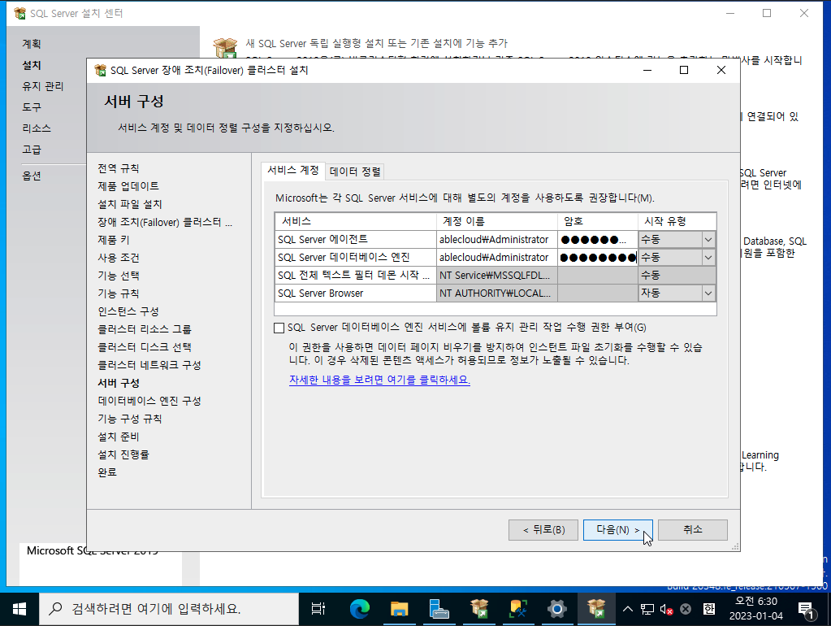Select the SQL Server Browser service row name

pyautogui.click(x=356, y=293)
